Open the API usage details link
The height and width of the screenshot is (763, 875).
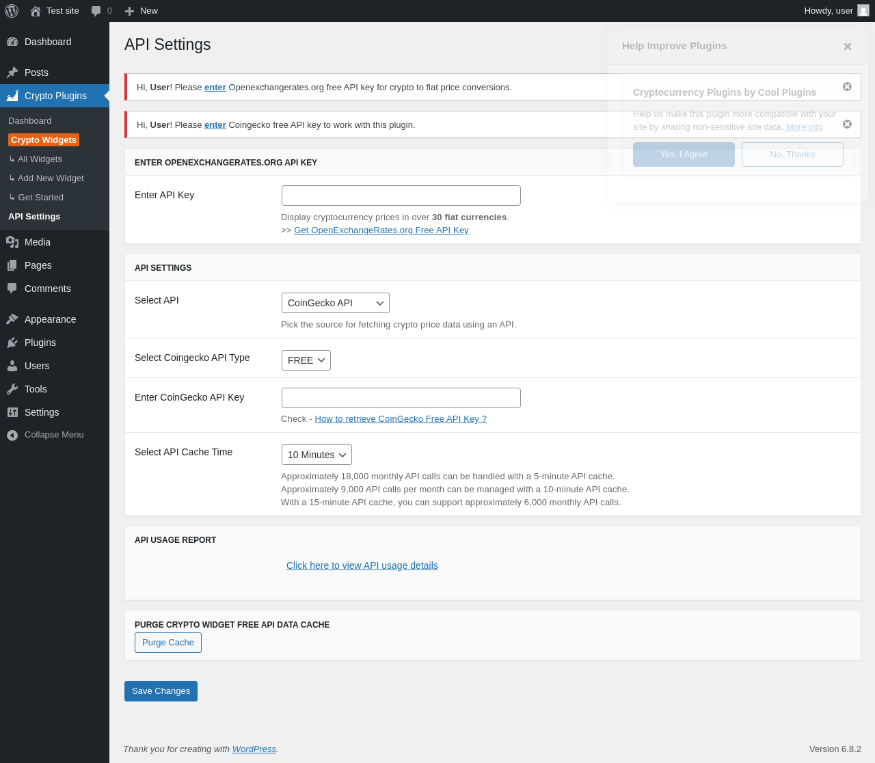pos(362,565)
